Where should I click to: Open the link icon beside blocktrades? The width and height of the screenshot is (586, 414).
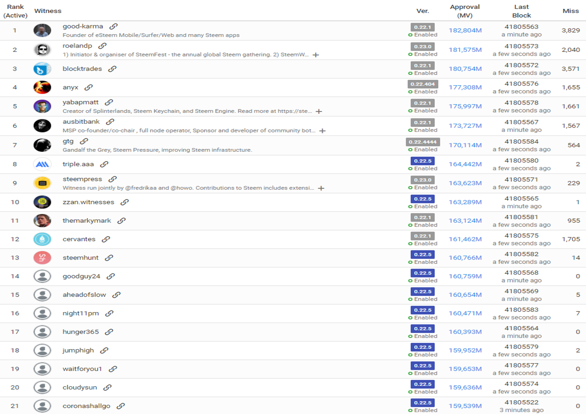pyautogui.click(x=112, y=69)
